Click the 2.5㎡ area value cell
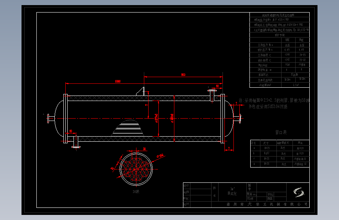This screenshot has width=339, height=220. (x=296, y=85)
